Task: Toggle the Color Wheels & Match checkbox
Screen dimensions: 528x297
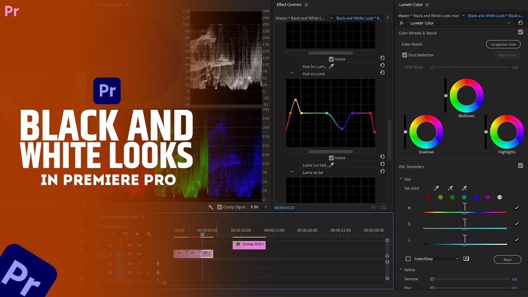Action: pos(520,32)
